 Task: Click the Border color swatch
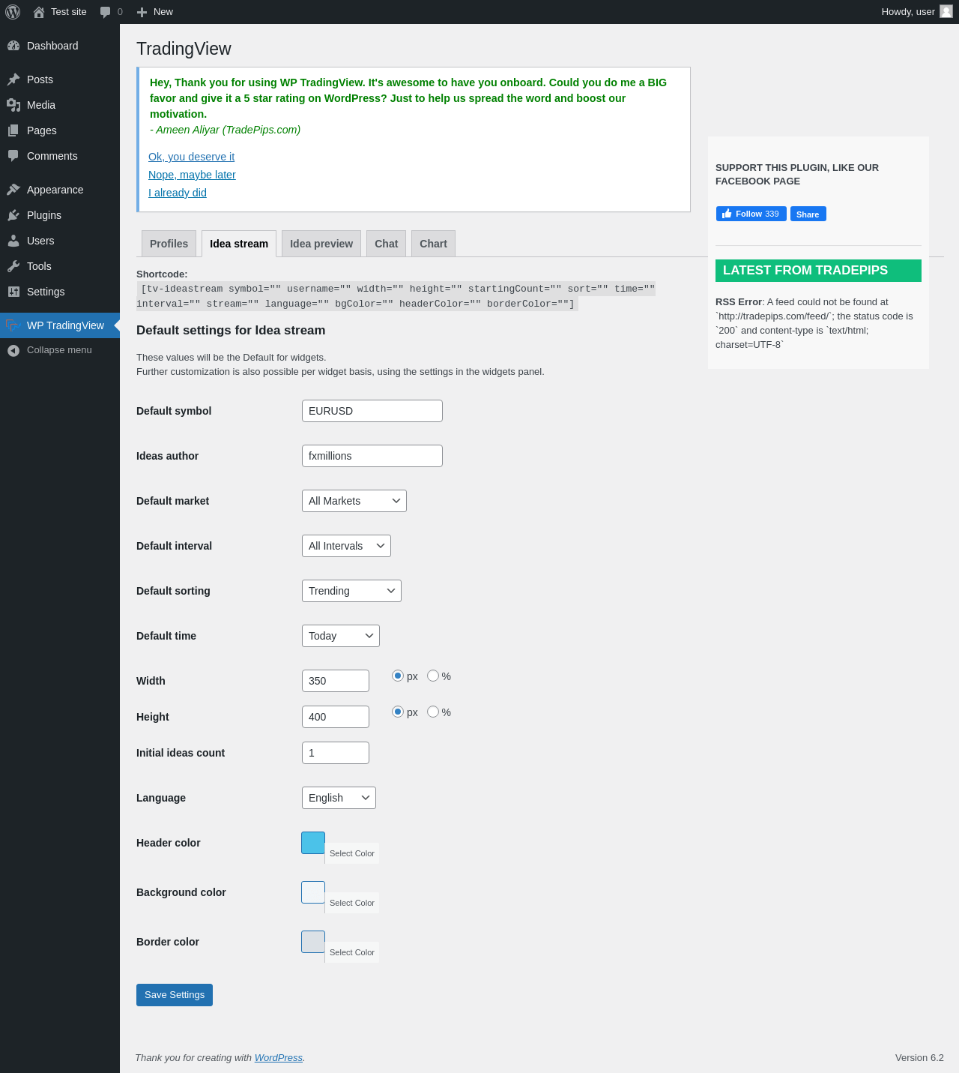[x=313, y=942]
